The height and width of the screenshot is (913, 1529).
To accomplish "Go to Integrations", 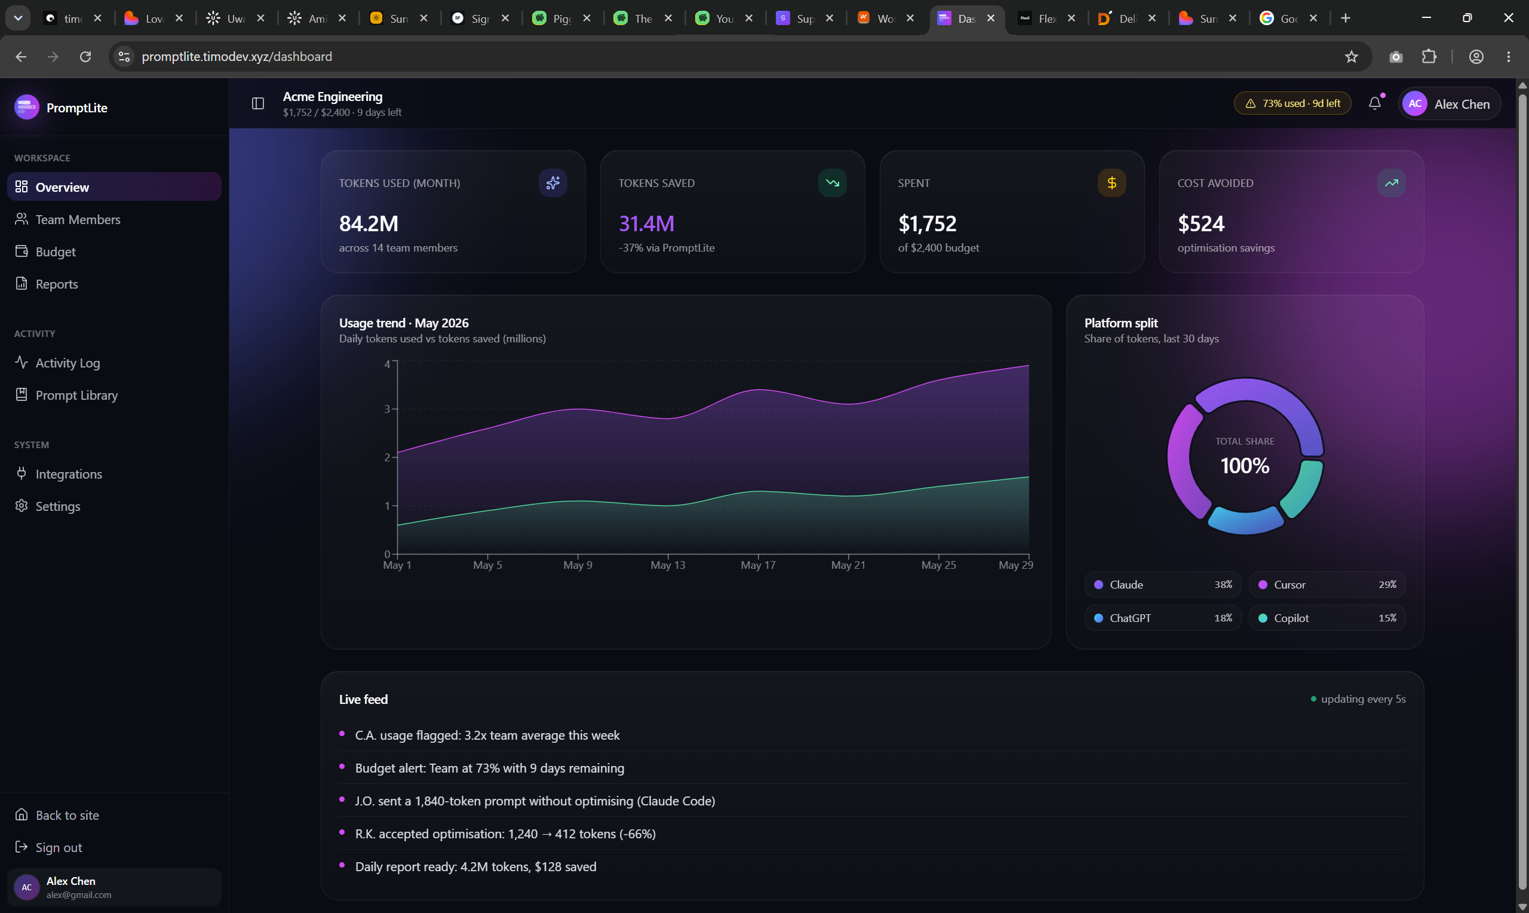I will (x=113, y=473).
